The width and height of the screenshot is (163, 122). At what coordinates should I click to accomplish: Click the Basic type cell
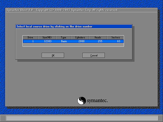click(64, 41)
